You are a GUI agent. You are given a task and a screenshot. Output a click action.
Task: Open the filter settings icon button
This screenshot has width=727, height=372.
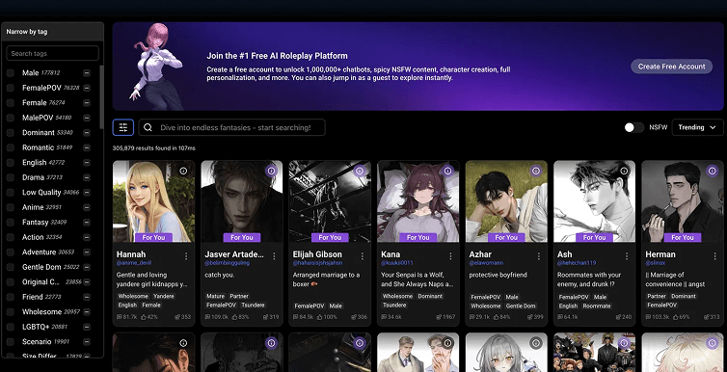123,127
